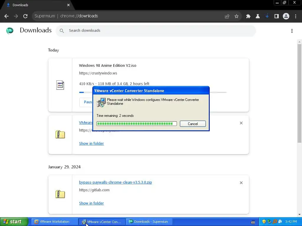This screenshot has width=302, height=226.
Task: Show VMware download in folder
Action: tap(91, 143)
